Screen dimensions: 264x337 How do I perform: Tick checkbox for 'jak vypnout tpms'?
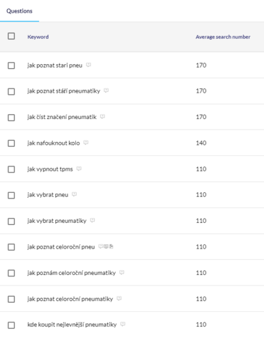[x=11, y=169]
